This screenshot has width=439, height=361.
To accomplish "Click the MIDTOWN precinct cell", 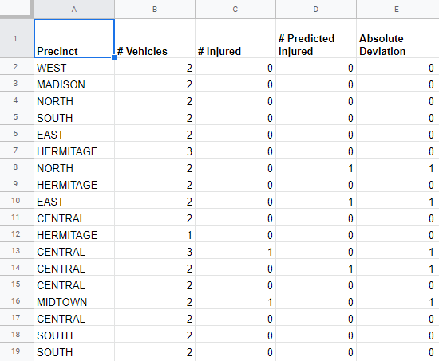I will (74, 301).
